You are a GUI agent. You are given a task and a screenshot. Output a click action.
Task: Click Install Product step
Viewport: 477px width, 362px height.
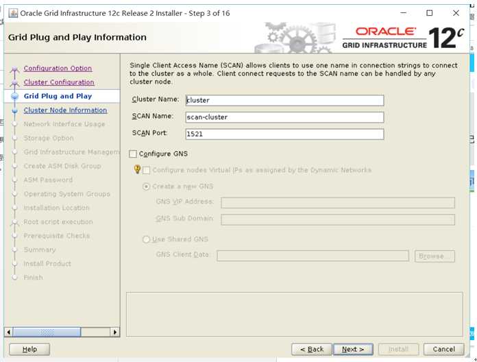[x=47, y=264]
